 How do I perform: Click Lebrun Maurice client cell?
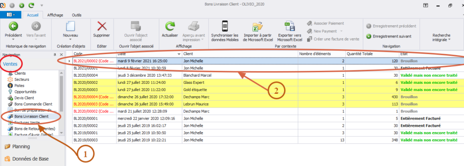tap(240, 104)
